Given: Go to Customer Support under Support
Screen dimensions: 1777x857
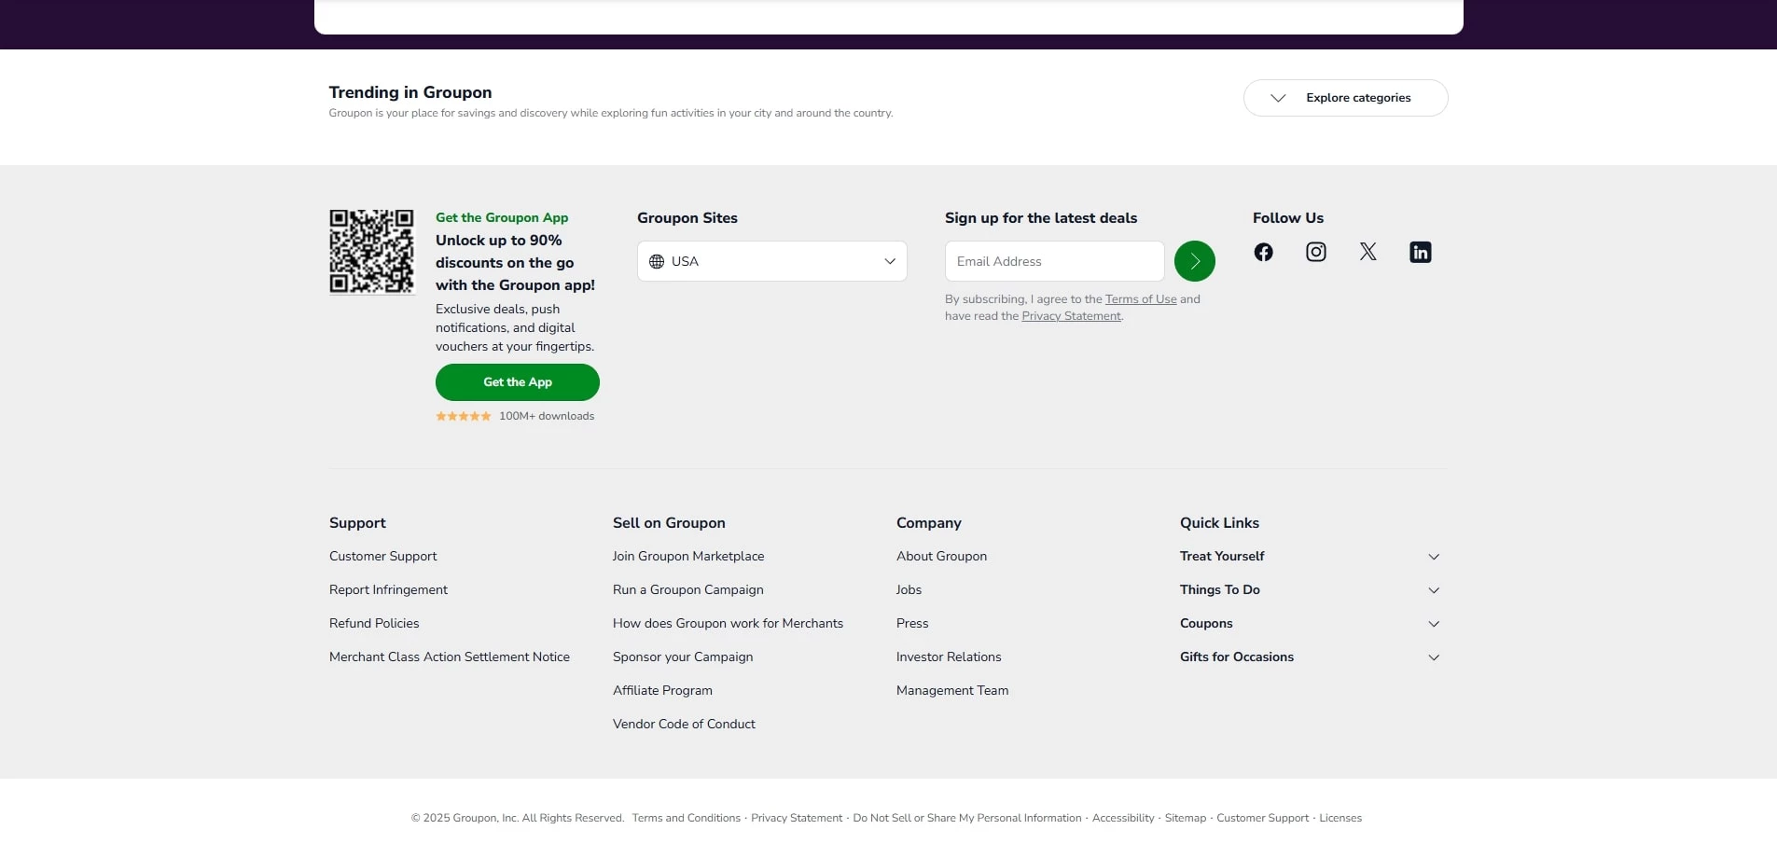Looking at the screenshot, I should (382, 557).
